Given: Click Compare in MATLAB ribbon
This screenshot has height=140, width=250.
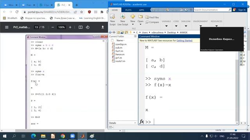Looking at the screenshot, I should 152,22.
